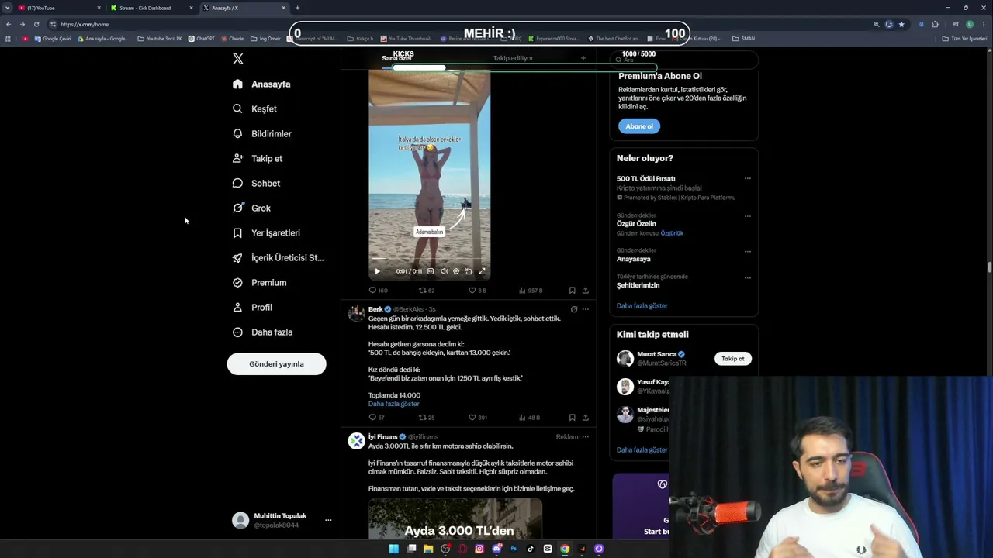Go to Takip et in sidebar
The image size is (993, 558).
pyautogui.click(x=258, y=158)
